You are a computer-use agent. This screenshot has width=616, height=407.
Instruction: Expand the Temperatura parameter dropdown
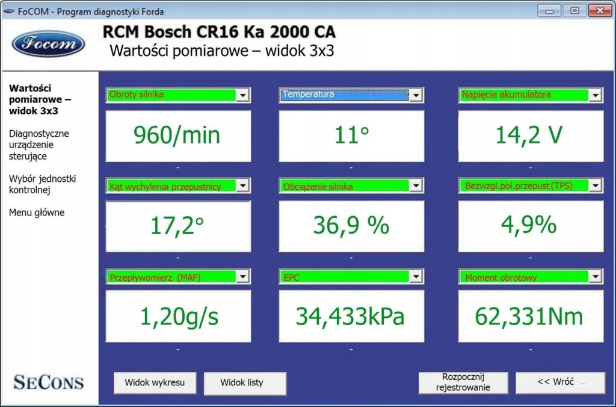tap(351, 95)
